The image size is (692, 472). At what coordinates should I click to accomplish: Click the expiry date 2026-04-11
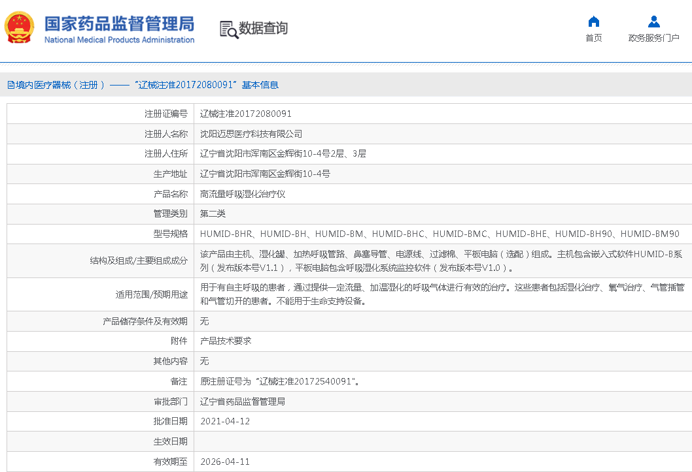[x=225, y=462]
